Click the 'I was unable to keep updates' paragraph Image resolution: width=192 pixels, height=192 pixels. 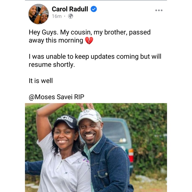(95, 61)
